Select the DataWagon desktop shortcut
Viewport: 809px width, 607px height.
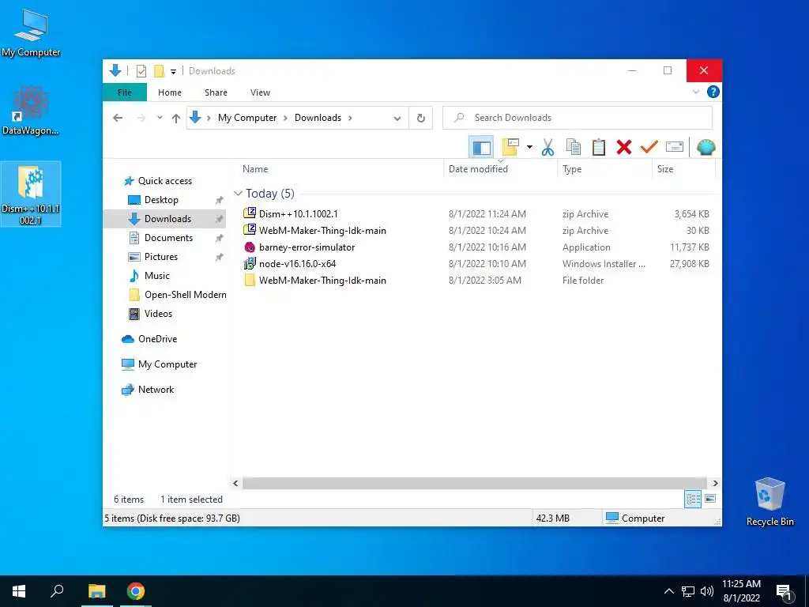pyautogui.click(x=31, y=111)
